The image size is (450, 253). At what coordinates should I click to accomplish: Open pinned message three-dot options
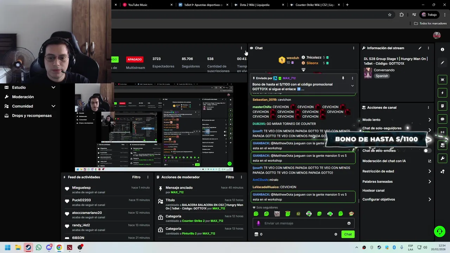(x=352, y=78)
